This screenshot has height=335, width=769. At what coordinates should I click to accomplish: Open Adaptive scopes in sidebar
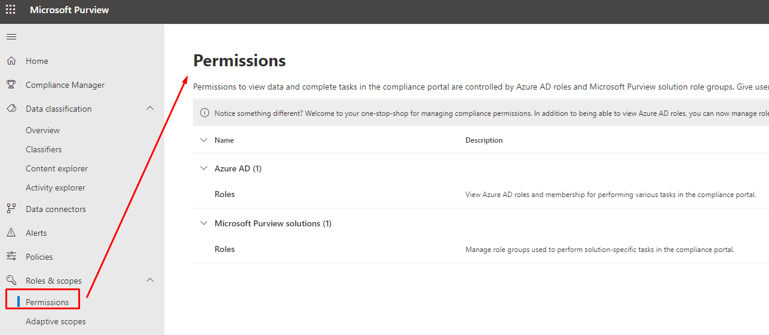coord(56,321)
